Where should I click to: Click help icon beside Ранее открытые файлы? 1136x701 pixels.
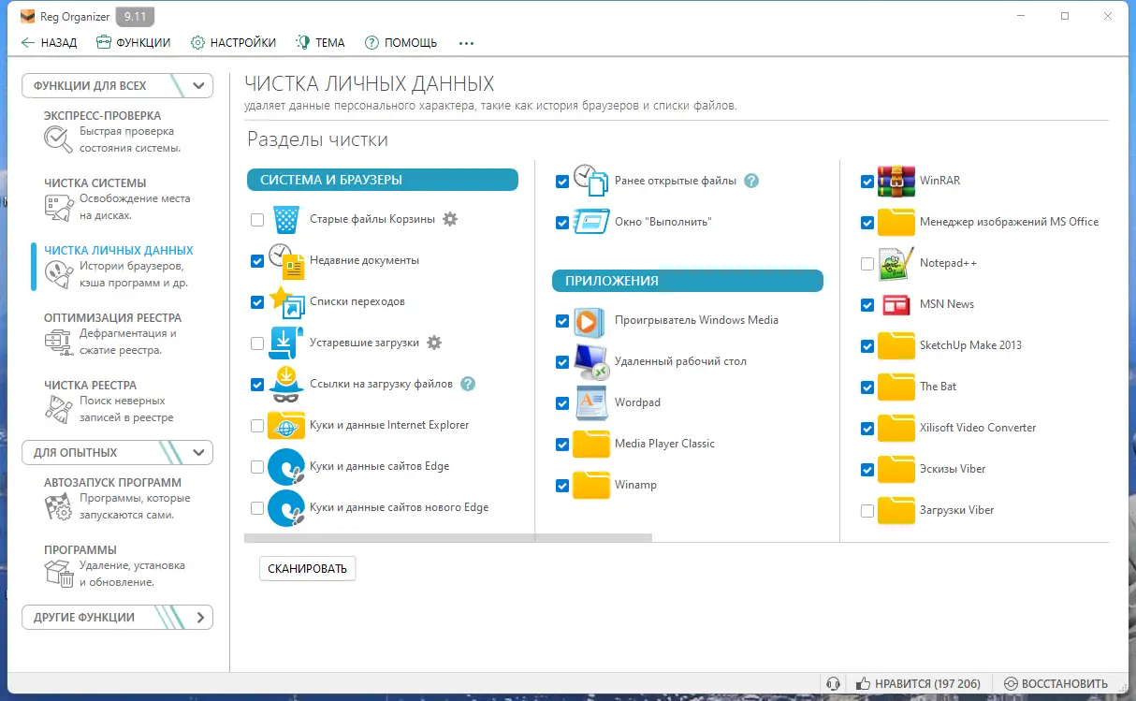click(751, 181)
